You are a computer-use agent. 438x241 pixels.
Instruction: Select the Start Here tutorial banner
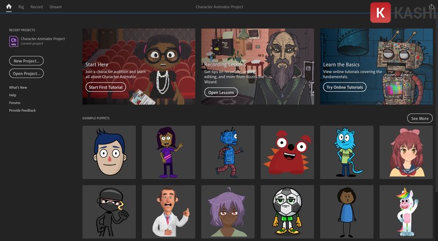tap(139, 66)
